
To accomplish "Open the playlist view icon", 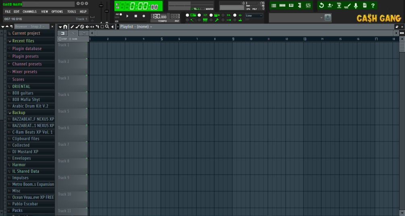I will pyautogui.click(x=274, y=5).
